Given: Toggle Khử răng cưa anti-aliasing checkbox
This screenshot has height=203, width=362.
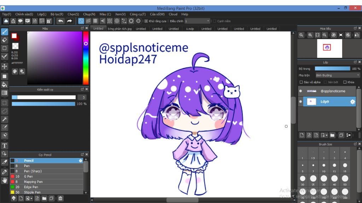Looking at the screenshot, I should pos(146,21).
